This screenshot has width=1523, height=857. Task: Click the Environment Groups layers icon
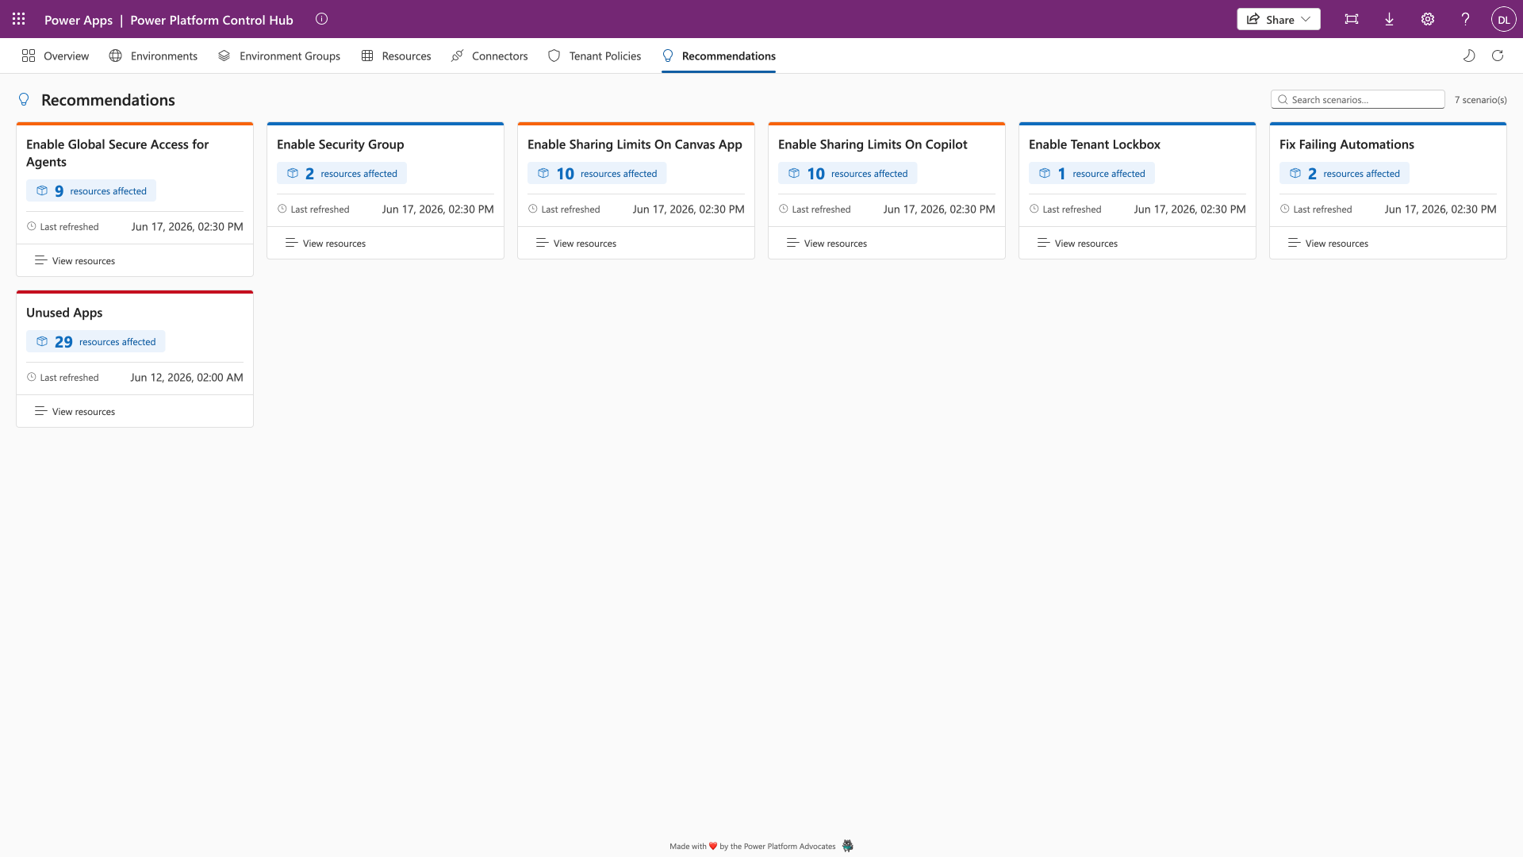(x=224, y=56)
